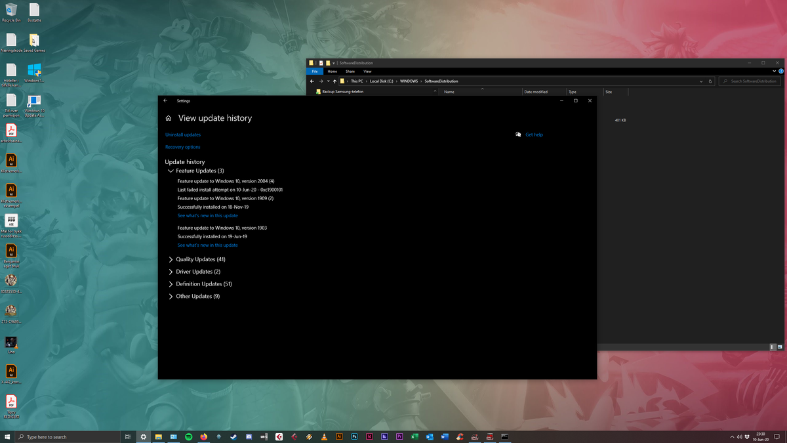Viewport: 787px width, 443px height.
Task: Expand Quality Updates (41)
Action: (x=196, y=259)
